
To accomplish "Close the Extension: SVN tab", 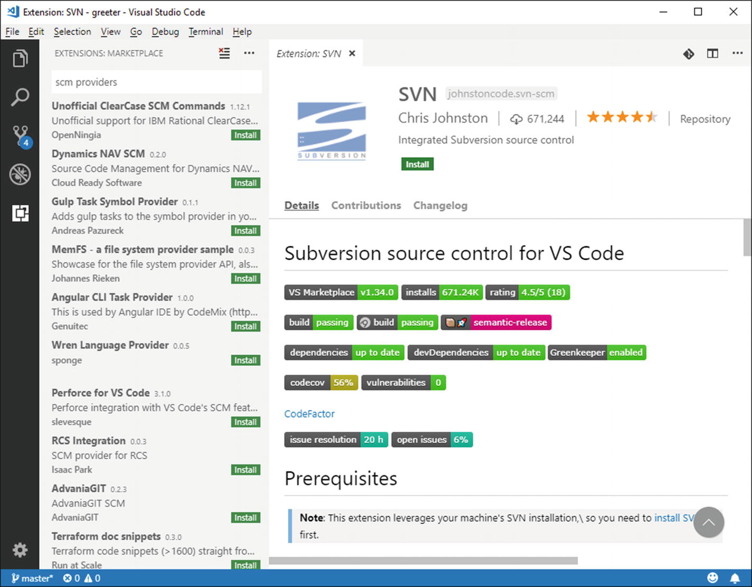I will (x=352, y=53).
